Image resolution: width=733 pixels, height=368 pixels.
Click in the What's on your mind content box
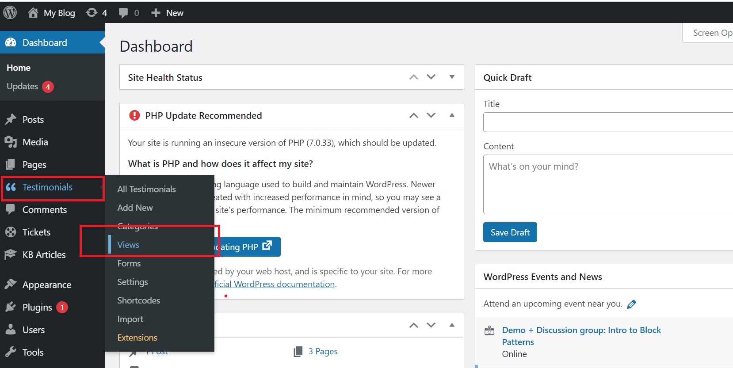pos(608,184)
